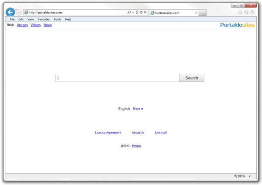Open the Privacy link
The image size is (262, 185).
click(137, 146)
